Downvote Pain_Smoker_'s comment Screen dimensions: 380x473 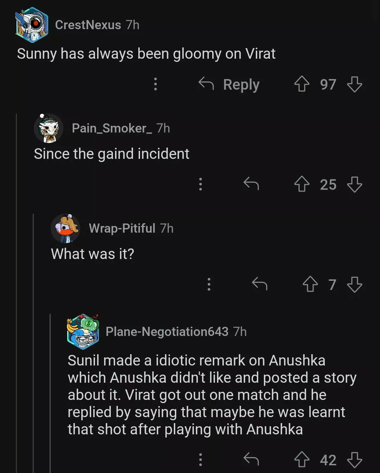(x=354, y=184)
